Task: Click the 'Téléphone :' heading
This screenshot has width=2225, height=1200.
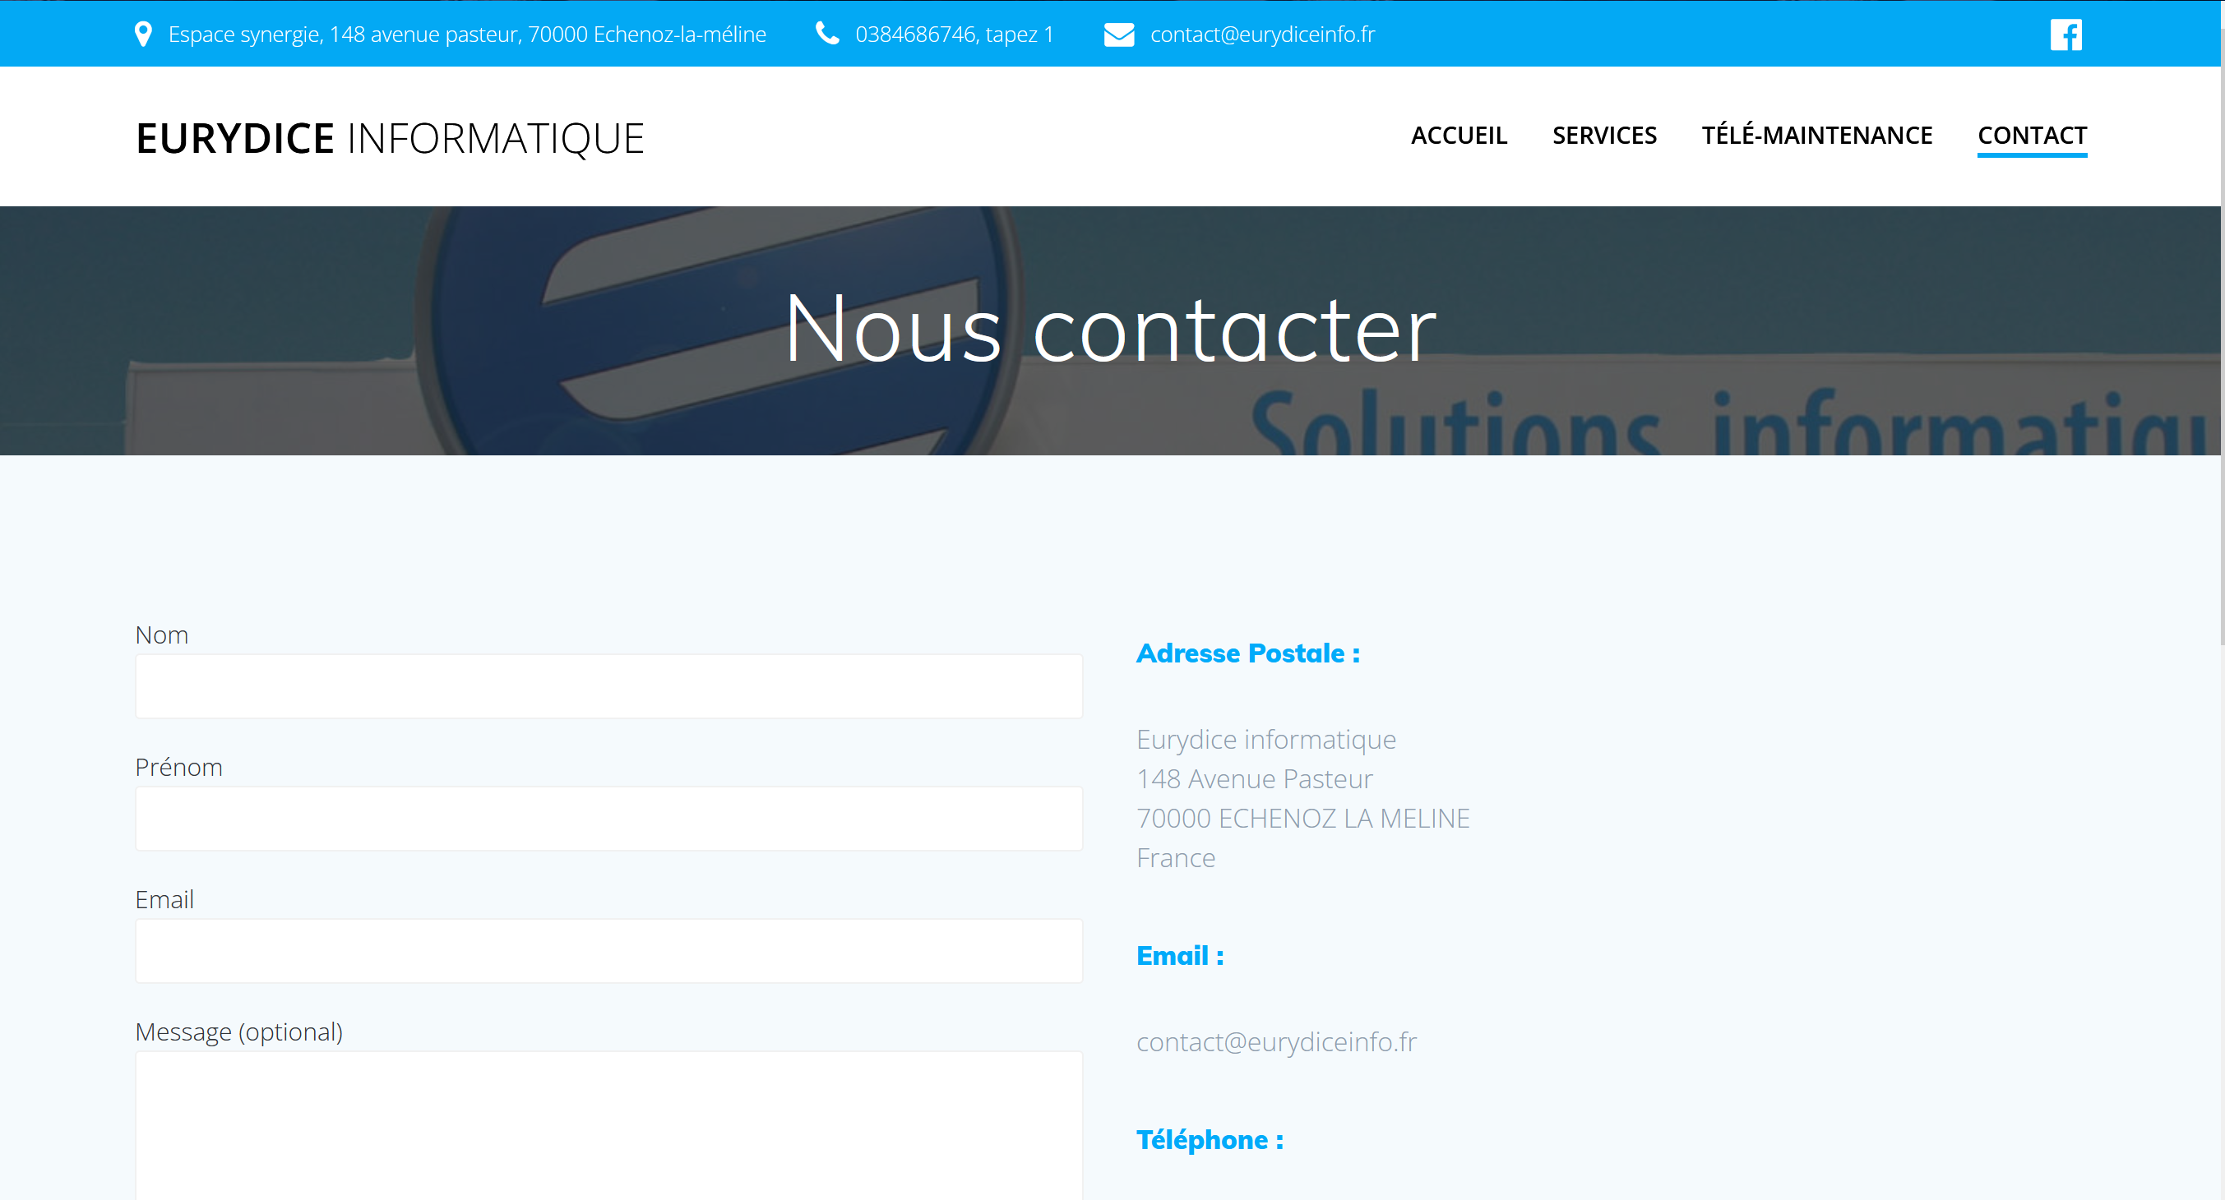Action: click(1210, 1141)
